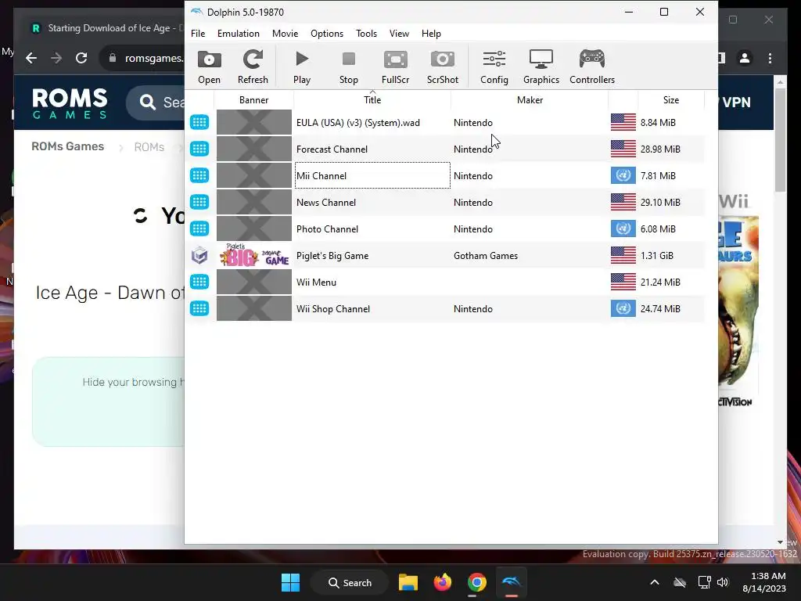Toggle FullScr mode in toolbar
This screenshot has height=601, width=801.
coord(395,67)
